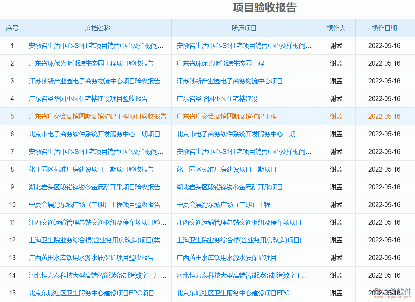Sort by 文档名称 column header
Screen dimensions: 415x302
tap(98, 28)
